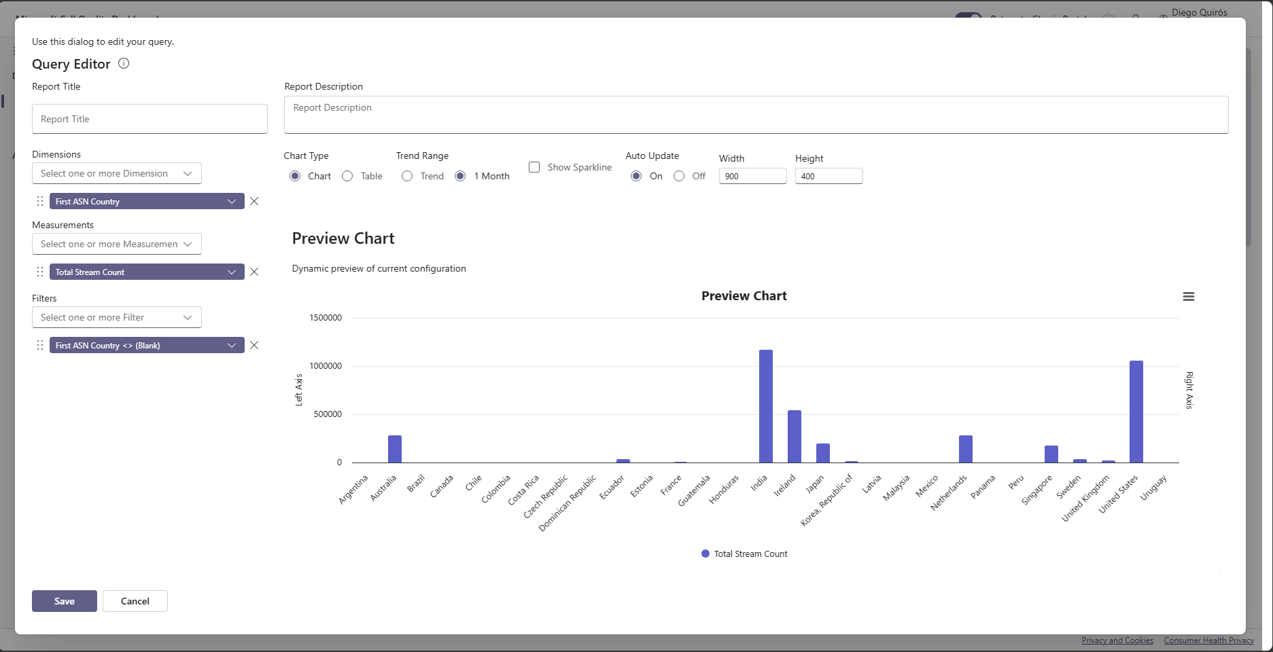The height and width of the screenshot is (652, 1273).
Task: Click the Japan bar in the chart
Action: coord(823,453)
